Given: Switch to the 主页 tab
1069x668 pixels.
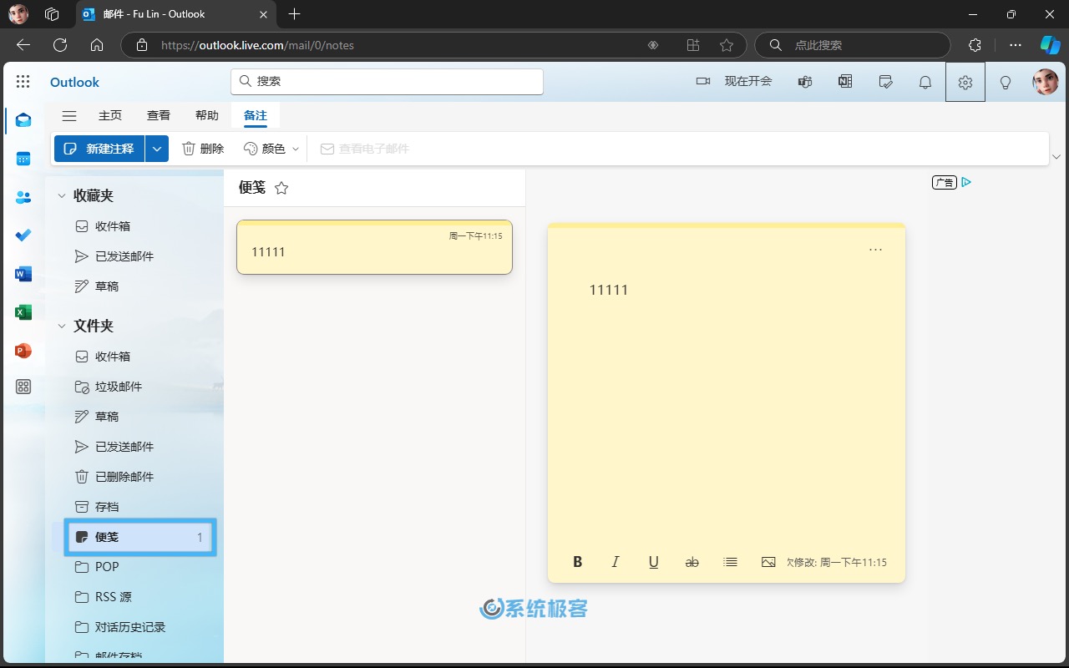Looking at the screenshot, I should coord(110,116).
